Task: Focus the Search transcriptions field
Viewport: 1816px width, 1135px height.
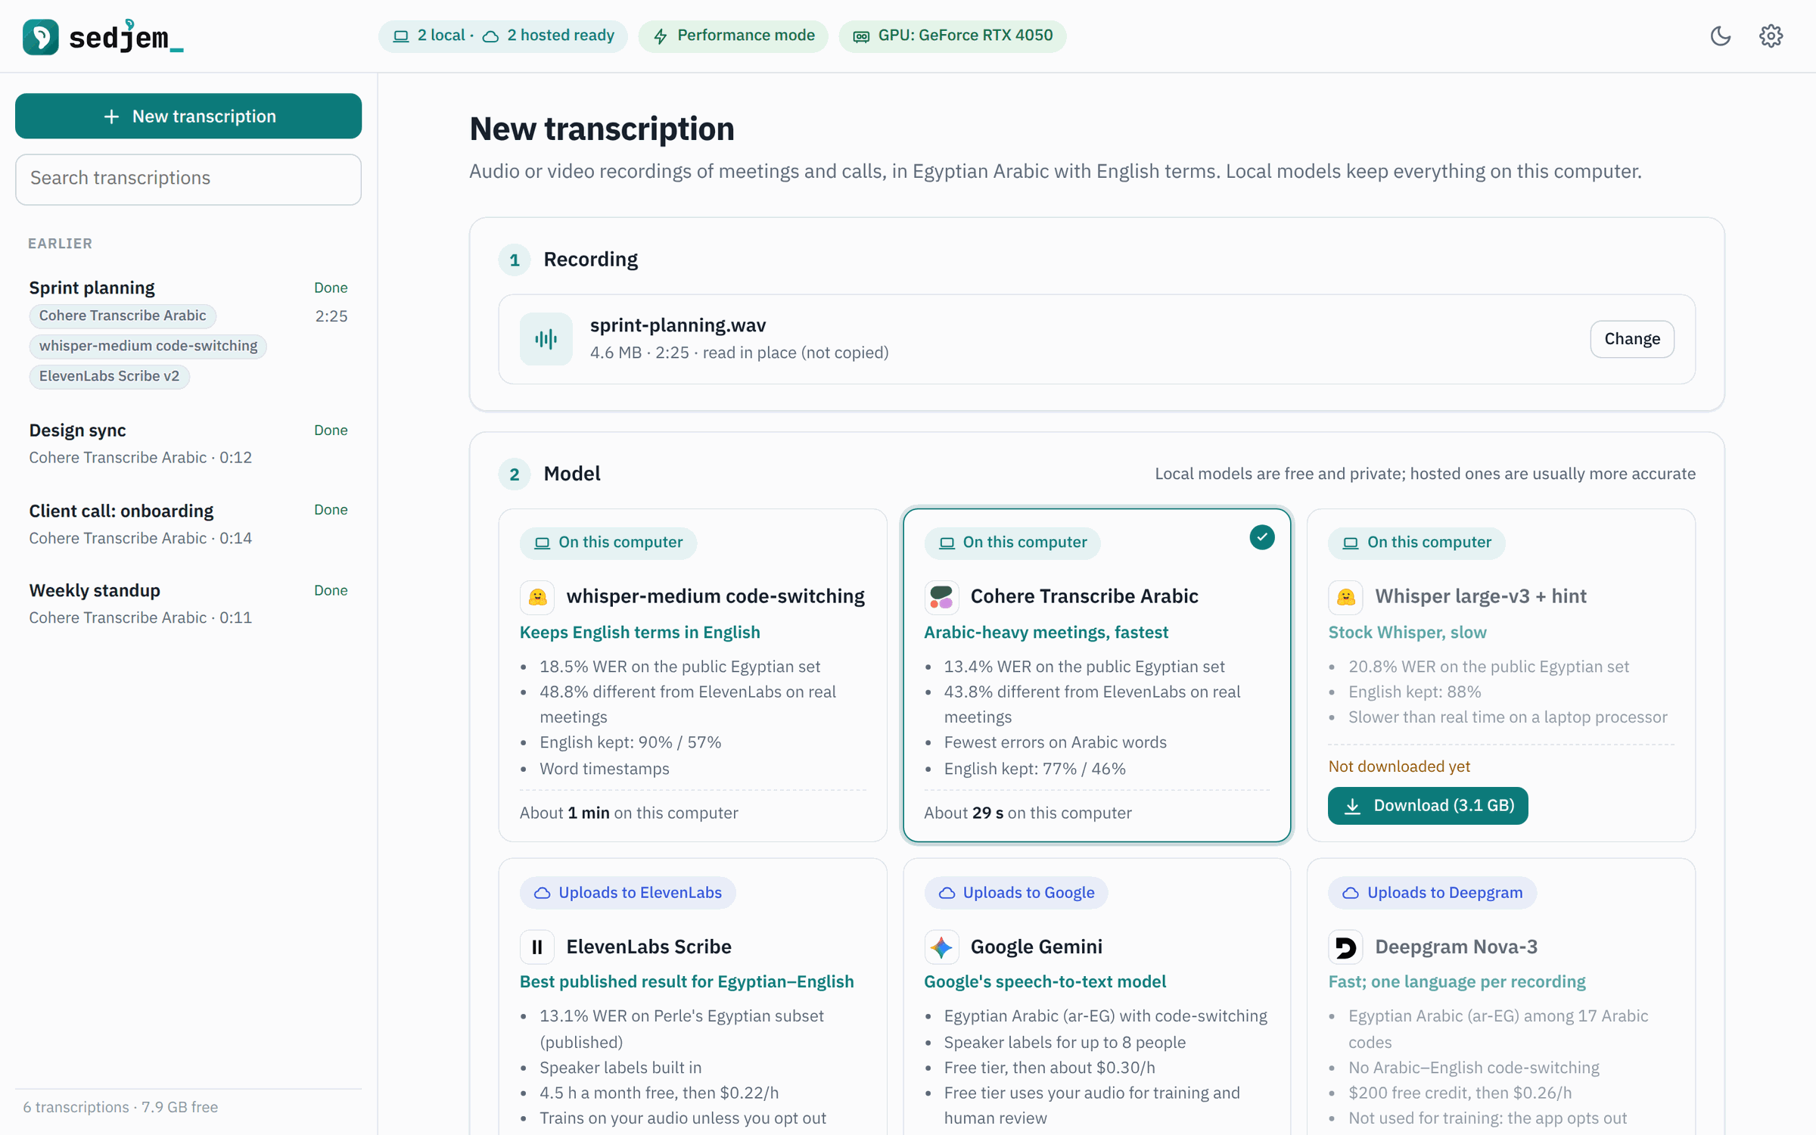Action: coord(188,179)
